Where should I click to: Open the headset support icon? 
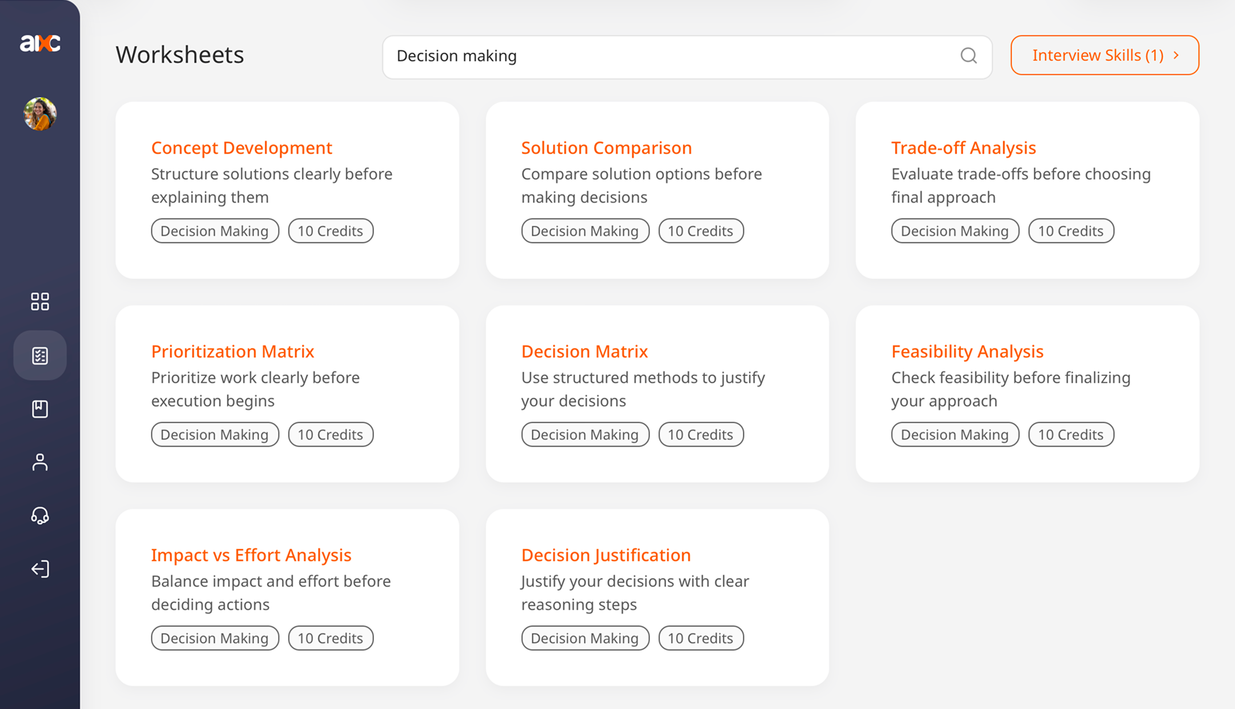40,515
